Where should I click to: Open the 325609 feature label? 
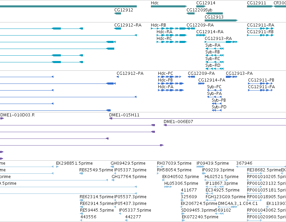click(189, 197)
